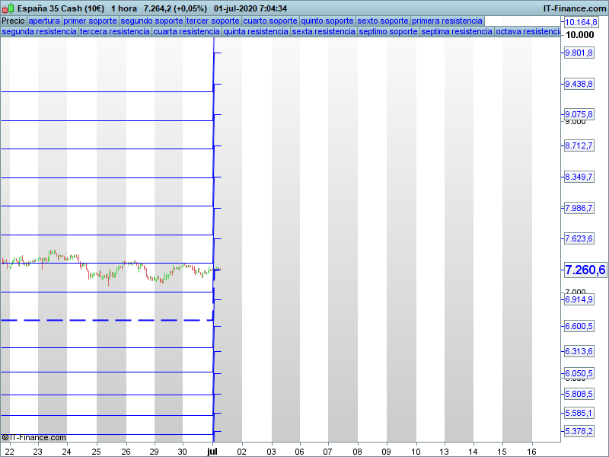This screenshot has width=609, height=457.
Task: Select the segunda resistencia label
Action: click(x=40, y=31)
